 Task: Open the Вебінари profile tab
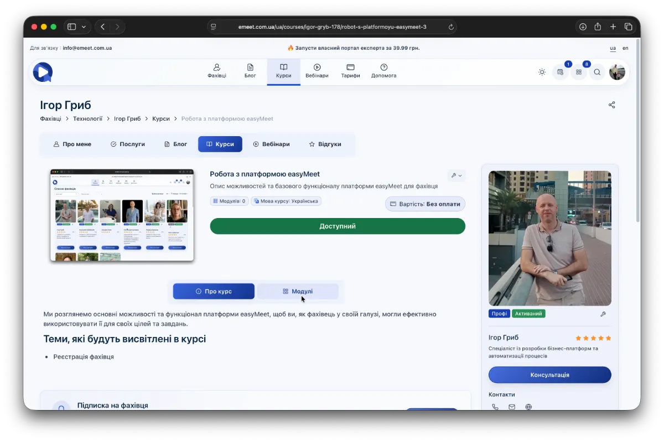pos(272,144)
